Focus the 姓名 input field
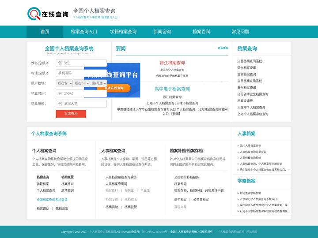Viewport: 318px width, 238px height. [x=81, y=63]
